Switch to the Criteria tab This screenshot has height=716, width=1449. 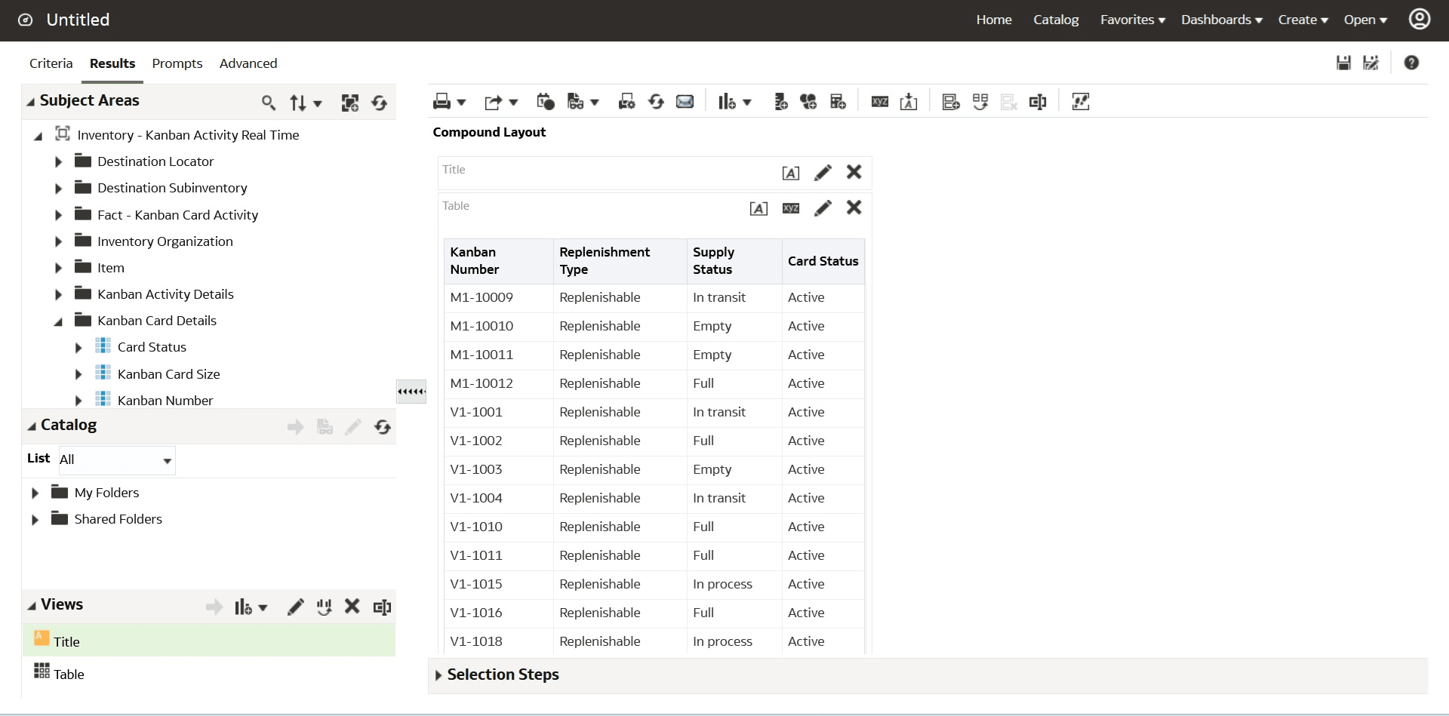(51, 63)
